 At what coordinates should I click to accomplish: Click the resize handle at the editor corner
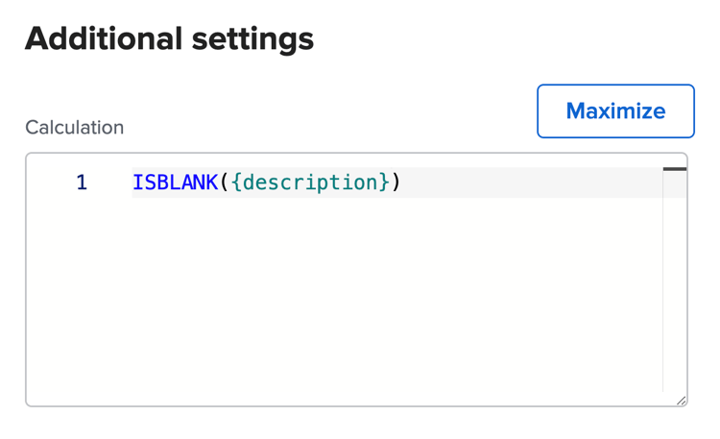click(x=681, y=401)
